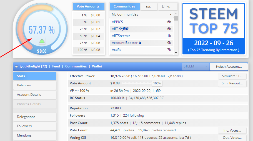Select the Stats sidebar tab

pyautogui.click(x=35, y=76)
